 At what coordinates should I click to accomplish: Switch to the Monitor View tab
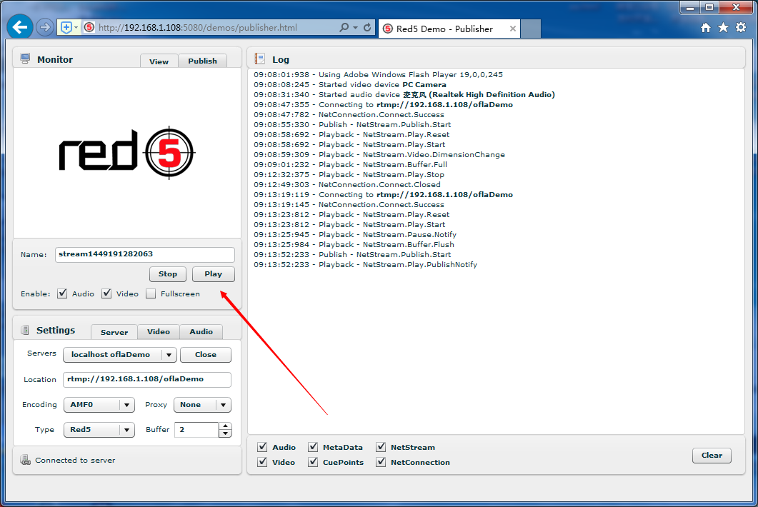pos(159,61)
